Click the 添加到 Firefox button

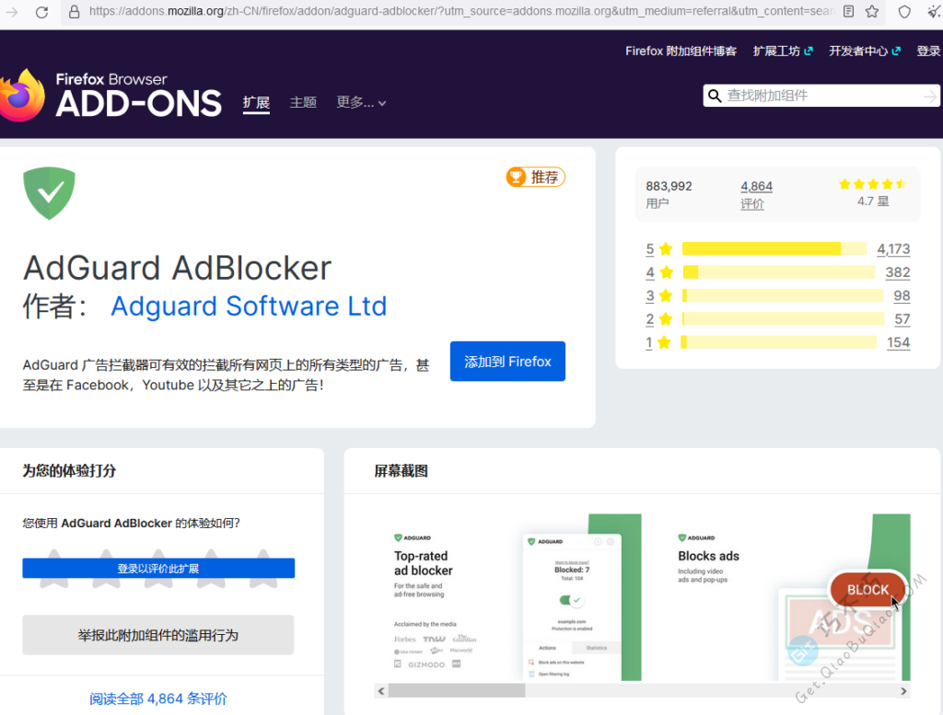pos(507,362)
